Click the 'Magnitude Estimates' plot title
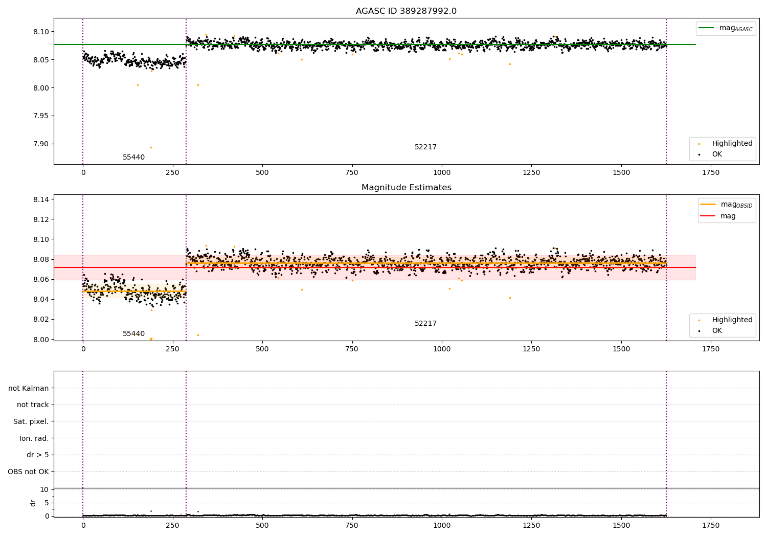 pos(406,188)
